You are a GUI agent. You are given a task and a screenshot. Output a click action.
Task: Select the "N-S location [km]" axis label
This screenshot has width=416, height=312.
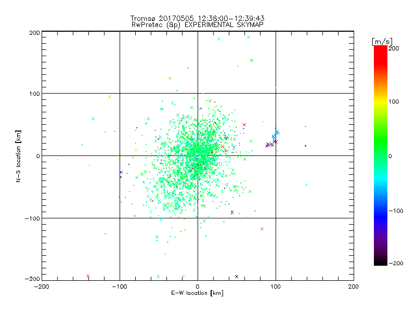click(x=18, y=156)
